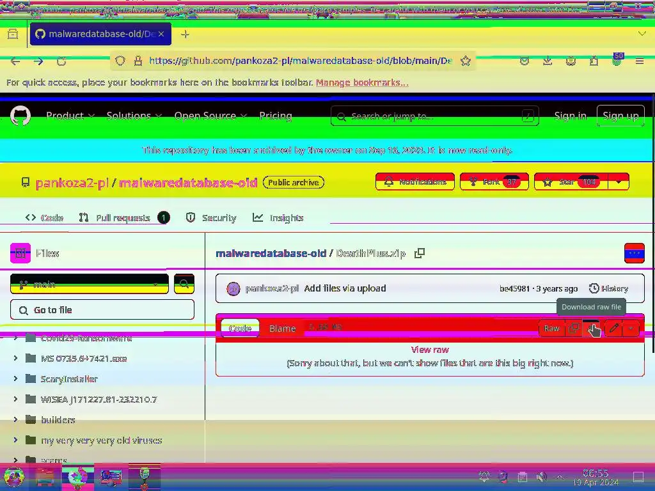The height and width of the screenshot is (491, 655).
Task: Open pankoza2-pl owner link in repo header
Action: pyautogui.click(x=72, y=182)
